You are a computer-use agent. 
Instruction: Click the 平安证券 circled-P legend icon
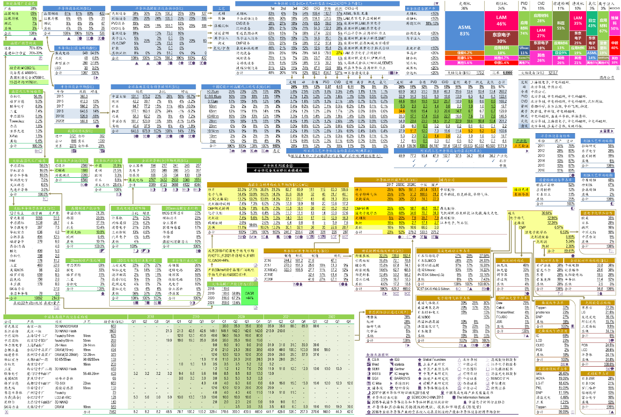(459, 378)
